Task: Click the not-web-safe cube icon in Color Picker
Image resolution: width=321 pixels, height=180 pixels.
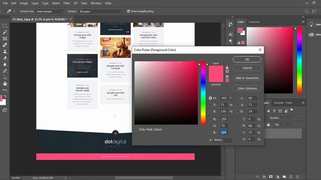Action: 227,76
